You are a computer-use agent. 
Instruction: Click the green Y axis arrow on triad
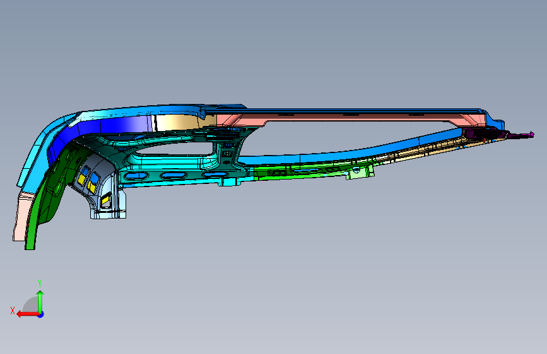pos(40,301)
